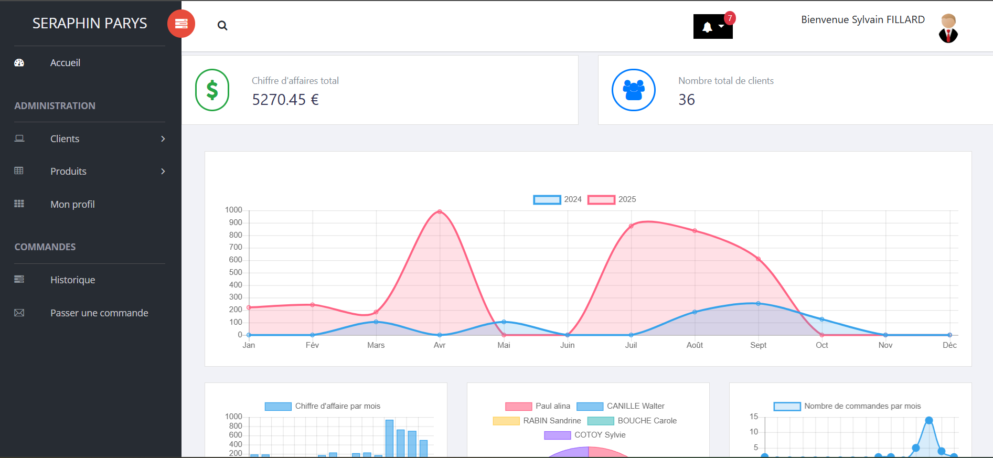Toggle the 2025 dataset in chart legend

[601, 199]
